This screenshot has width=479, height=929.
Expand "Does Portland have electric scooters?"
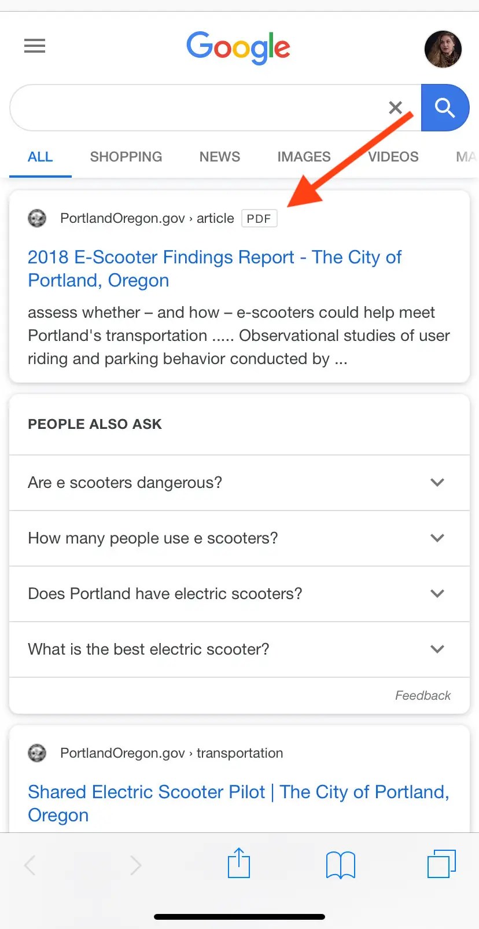tap(239, 594)
